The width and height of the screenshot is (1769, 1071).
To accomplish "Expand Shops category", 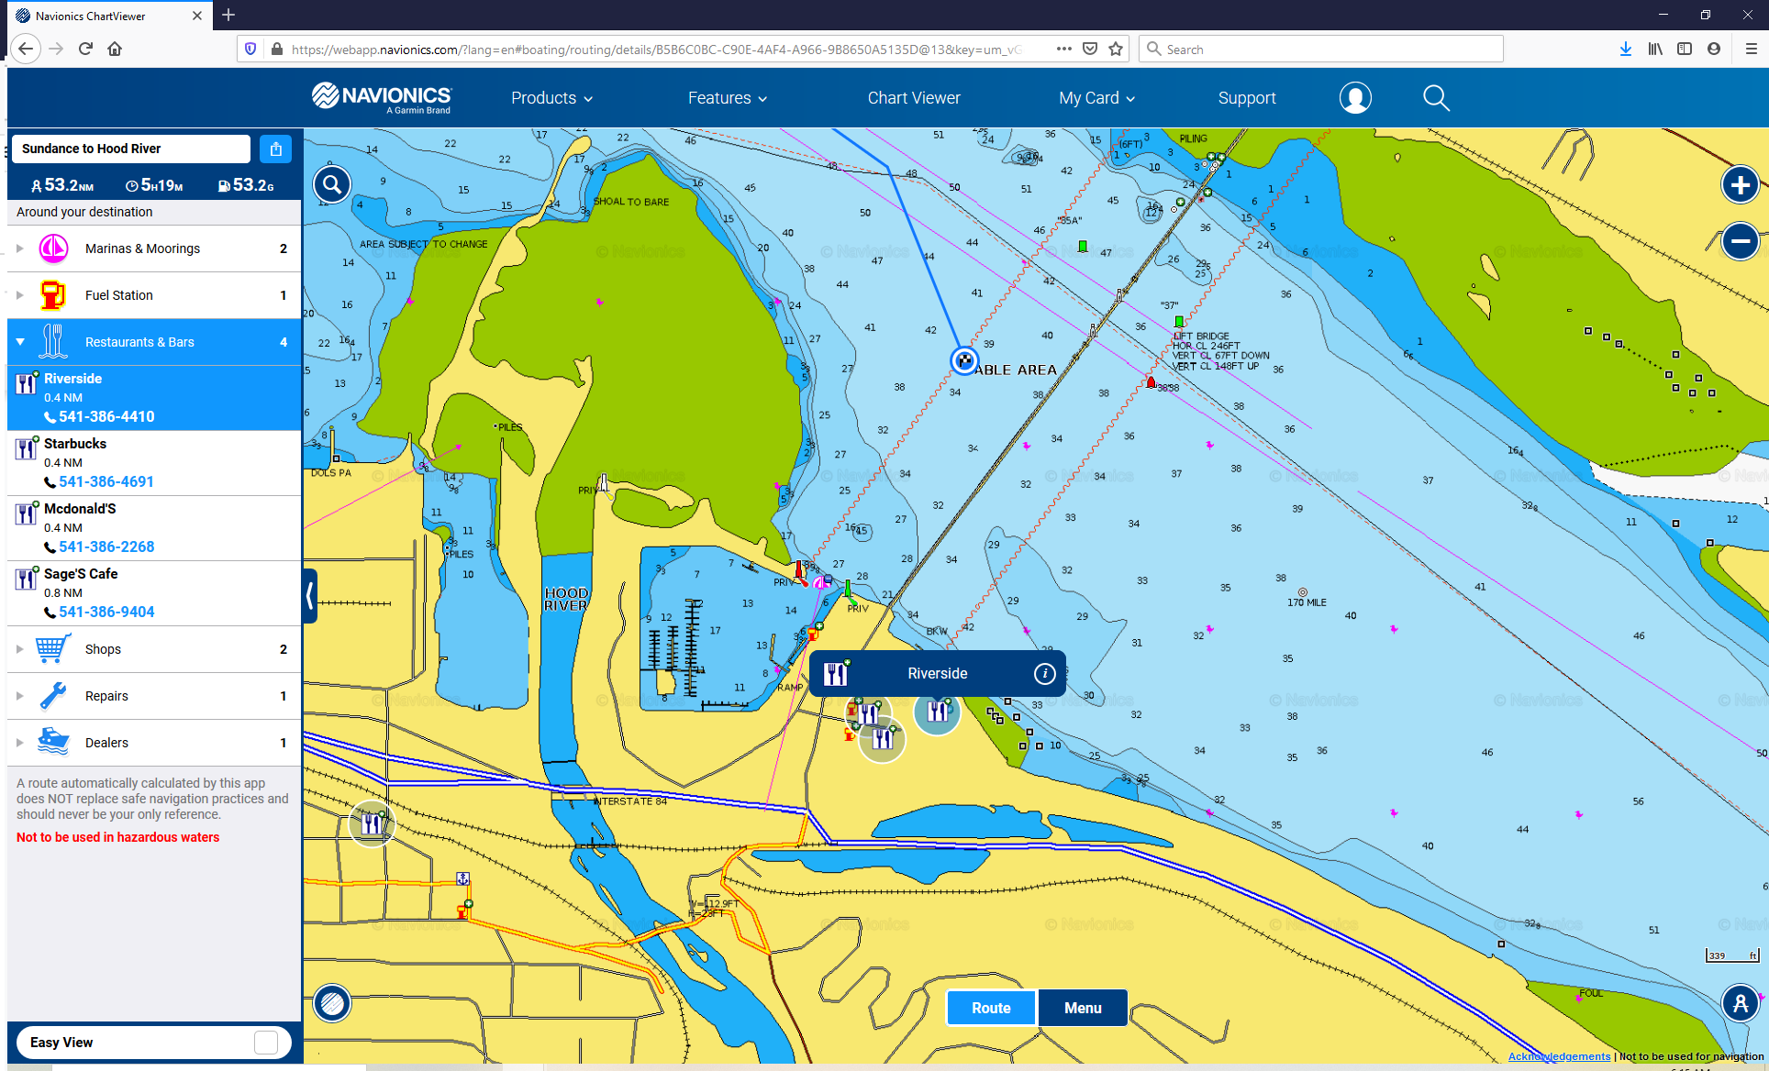I will coord(20,649).
